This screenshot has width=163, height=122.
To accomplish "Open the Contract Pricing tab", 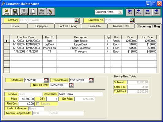I will (x=68, y=26).
